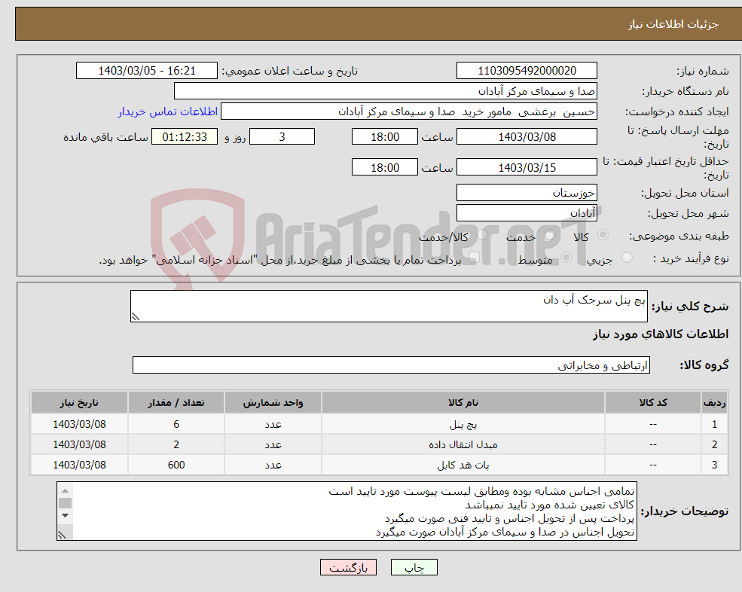This screenshot has height=592, width=742.
Task: Click the need number field 1103095492000020
Action: point(527,71)
